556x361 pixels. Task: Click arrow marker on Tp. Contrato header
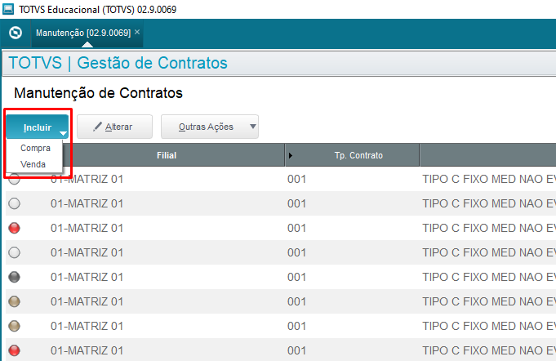(x=291, y=155)
